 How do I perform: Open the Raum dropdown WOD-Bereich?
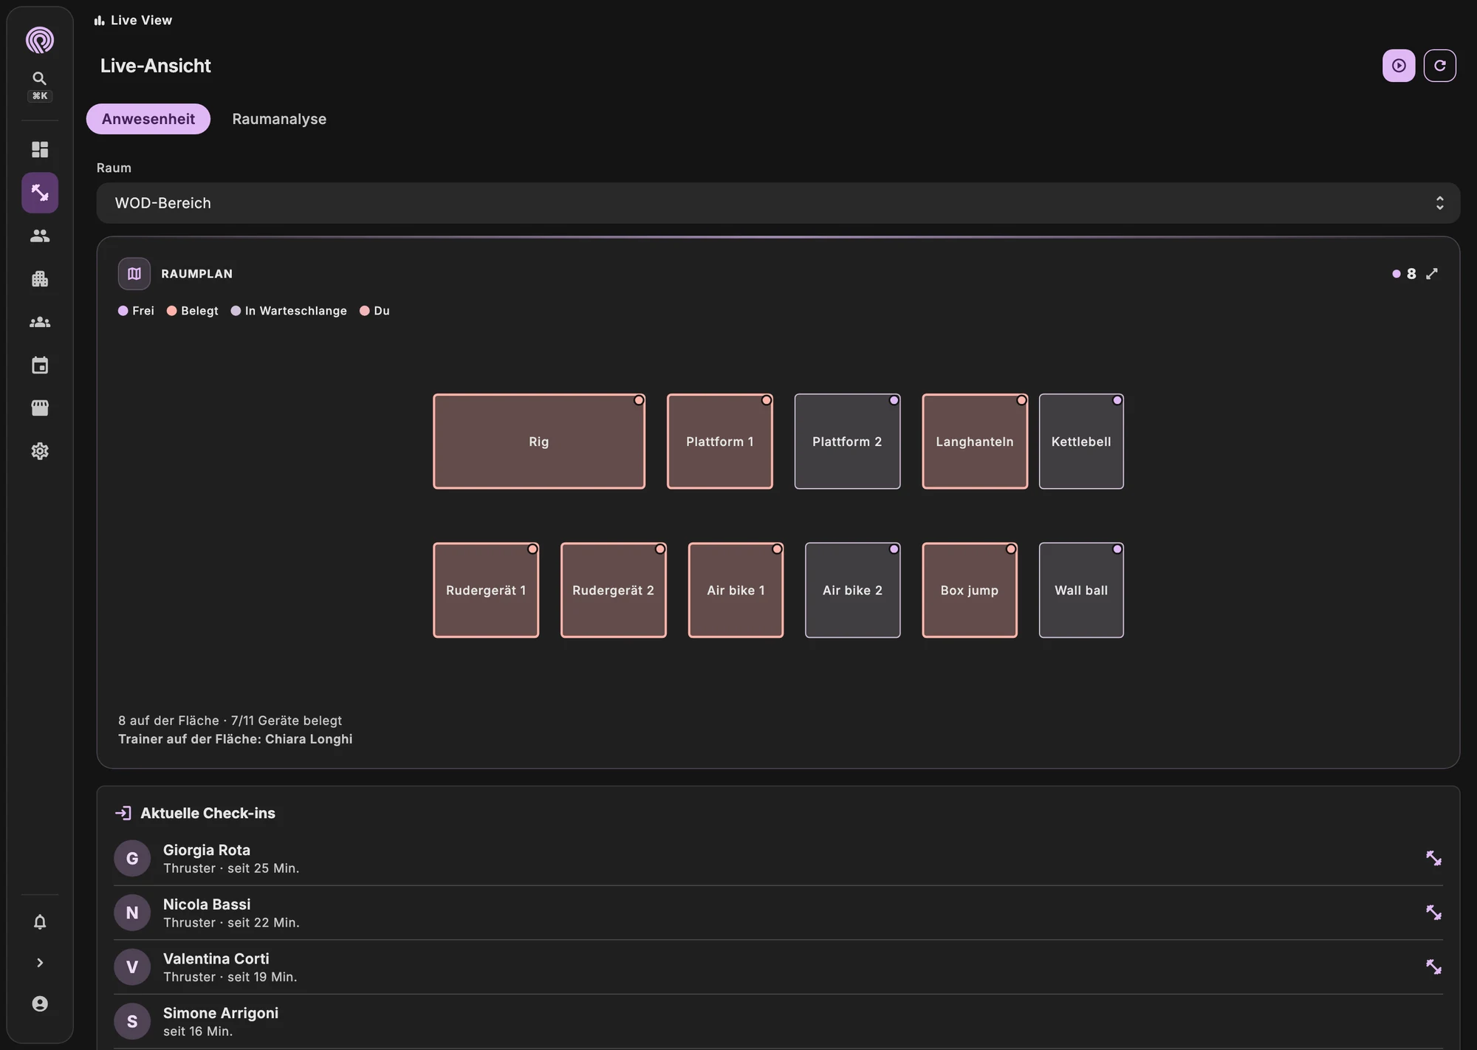tap(778, 203)
